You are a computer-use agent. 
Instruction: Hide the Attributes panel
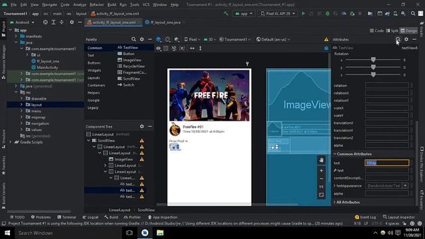coord(414,39)
